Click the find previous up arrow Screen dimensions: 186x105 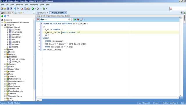(x=71, y=20)
